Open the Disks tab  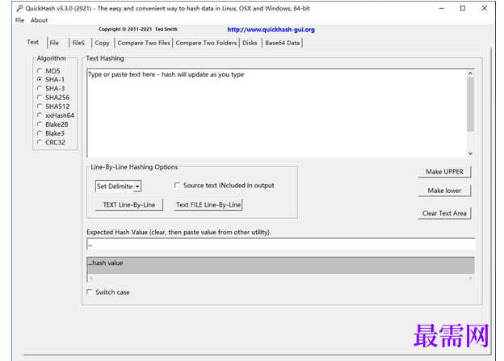(x=250, y=43)
